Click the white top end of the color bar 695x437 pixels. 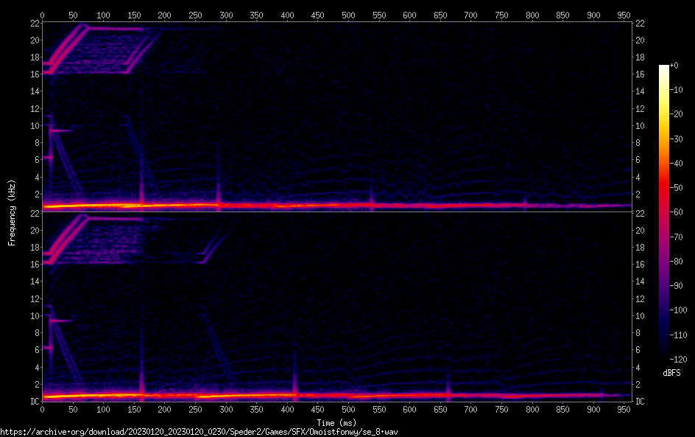[664, 68]
